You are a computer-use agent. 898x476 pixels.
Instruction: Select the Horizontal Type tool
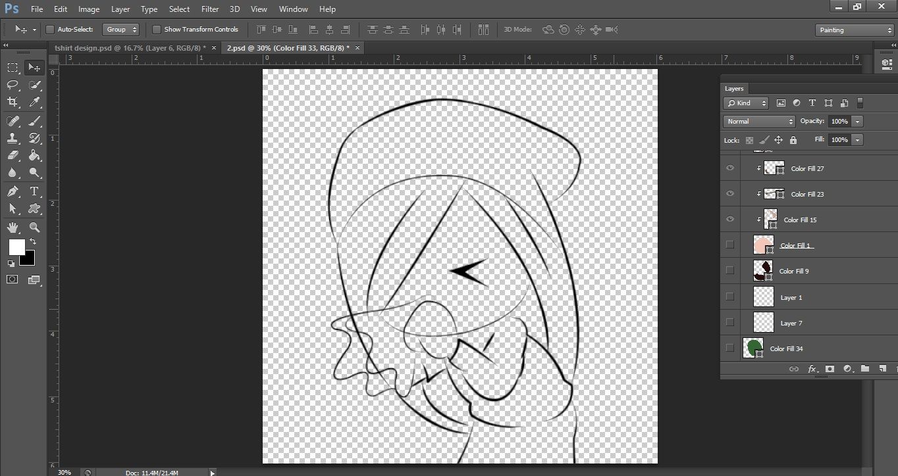(34, 191)
